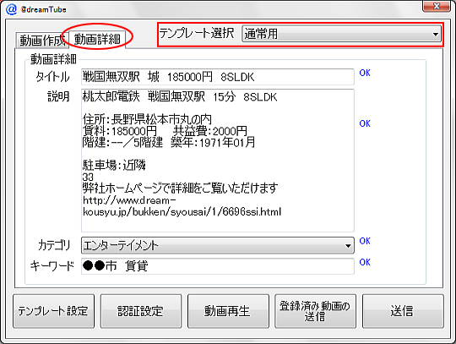Close the @dreamTube window

436,6
